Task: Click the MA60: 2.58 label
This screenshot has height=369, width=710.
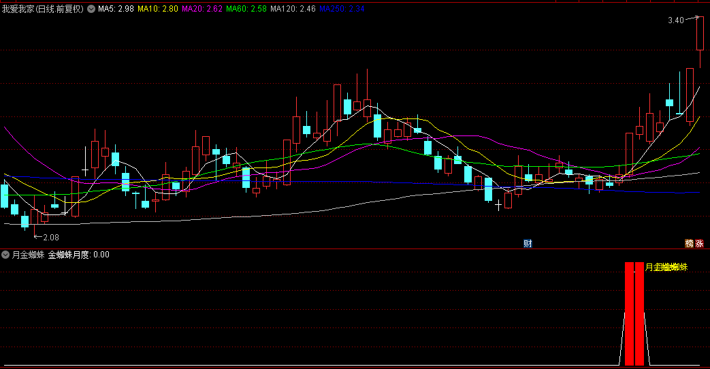Action: pos(246,9)
